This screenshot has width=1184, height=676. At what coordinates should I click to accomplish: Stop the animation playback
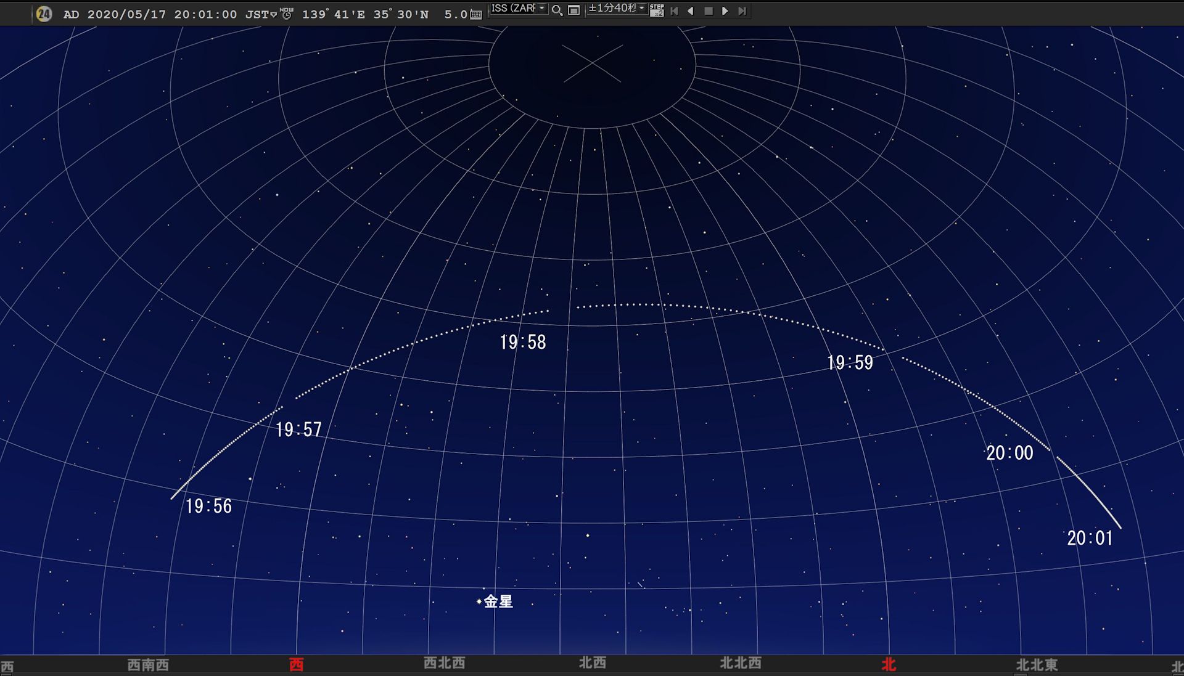point(708,10)
